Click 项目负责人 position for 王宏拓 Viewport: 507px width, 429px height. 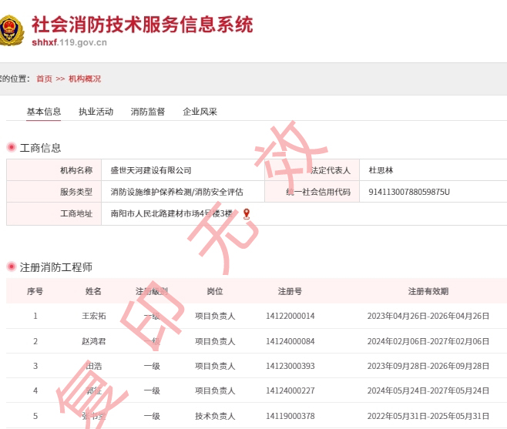[215, 316]
